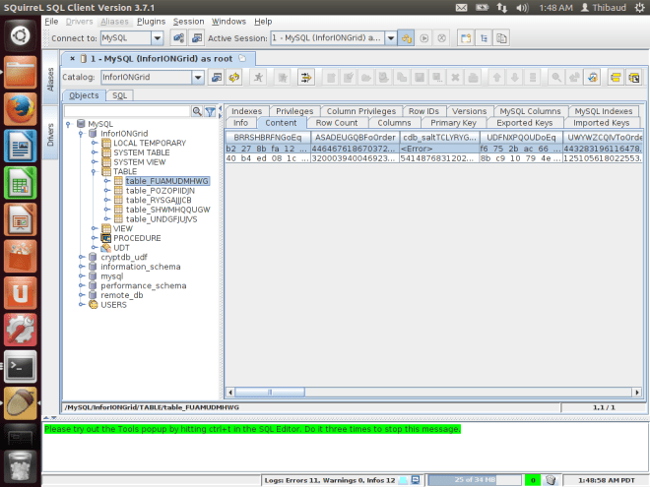
Task: Switch to the SQL tab
Action: coord(120,95)
